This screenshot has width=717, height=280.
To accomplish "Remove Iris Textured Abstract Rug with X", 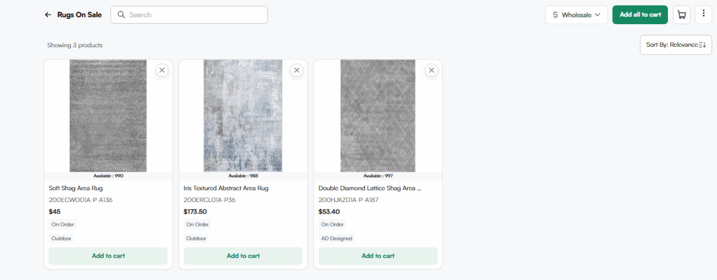I will tap(297, 70).
